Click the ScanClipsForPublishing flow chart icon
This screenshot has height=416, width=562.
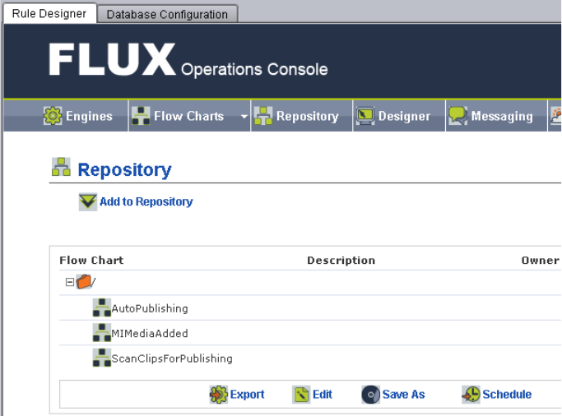click(102, 358)
